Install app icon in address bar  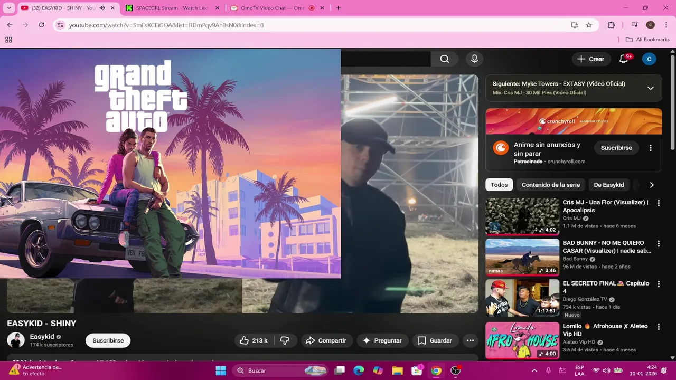(x=575, y=25)
